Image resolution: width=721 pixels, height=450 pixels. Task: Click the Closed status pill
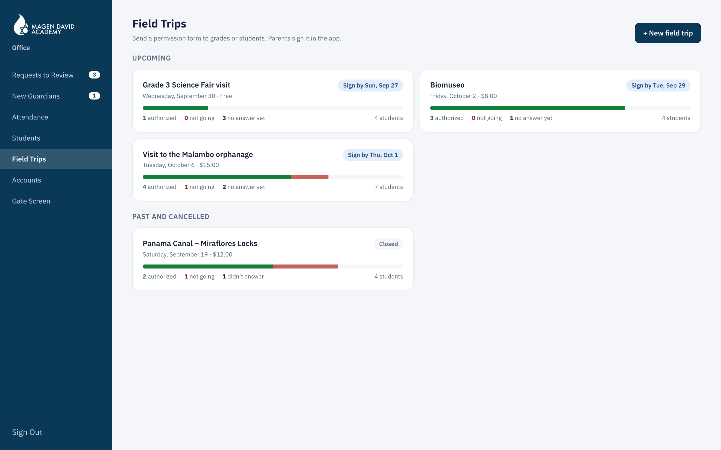coord(388,244)
